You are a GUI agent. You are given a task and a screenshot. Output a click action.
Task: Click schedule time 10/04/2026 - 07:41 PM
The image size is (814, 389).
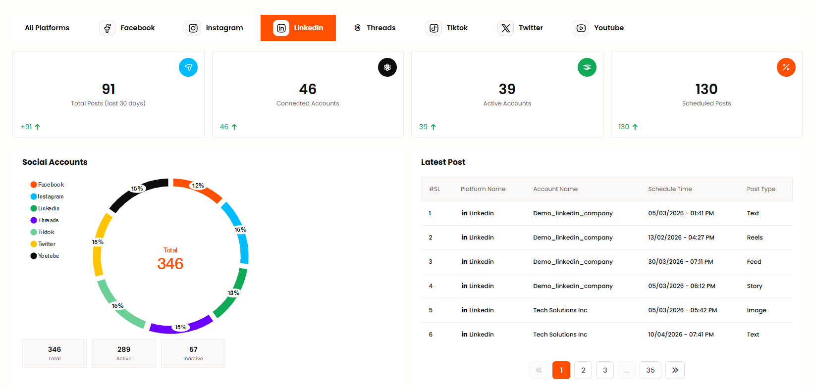681,335
